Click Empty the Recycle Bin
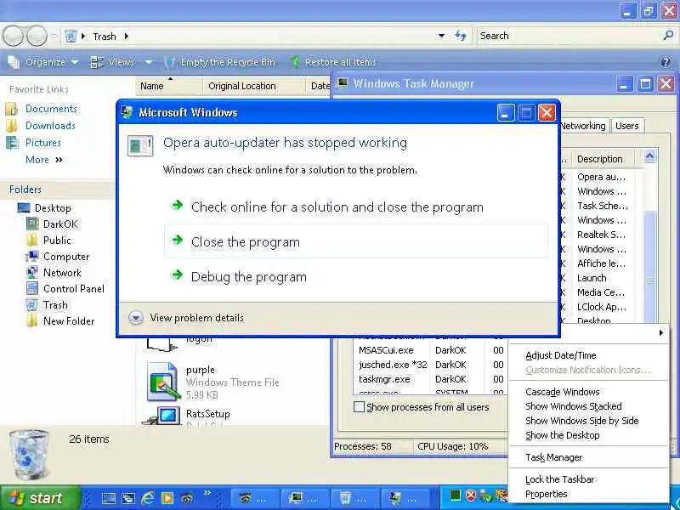This screenshot has height=510, width=680. pos(220,62)
